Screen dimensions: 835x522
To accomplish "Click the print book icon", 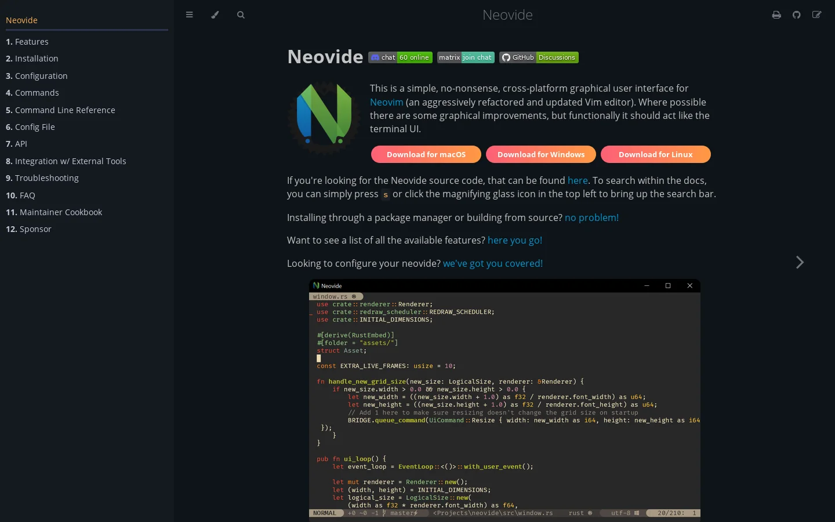I will pyautogui.click(x=776, y=14).
